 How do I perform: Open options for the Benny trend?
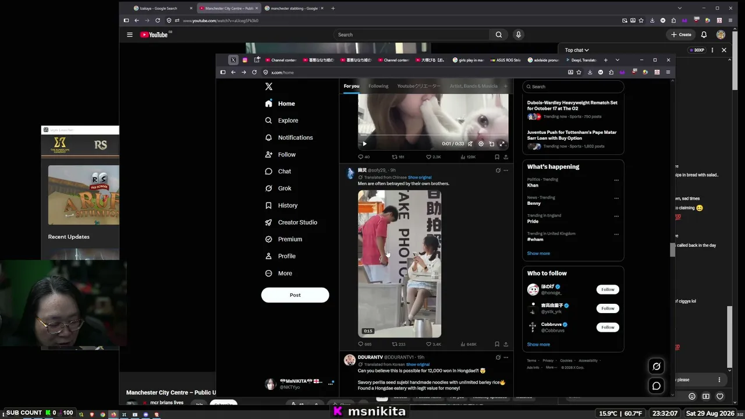coord(616,198)
